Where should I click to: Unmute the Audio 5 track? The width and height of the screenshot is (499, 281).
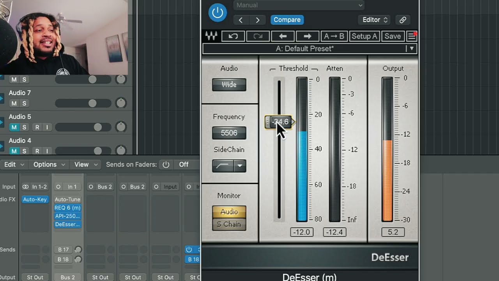point(14,127)
